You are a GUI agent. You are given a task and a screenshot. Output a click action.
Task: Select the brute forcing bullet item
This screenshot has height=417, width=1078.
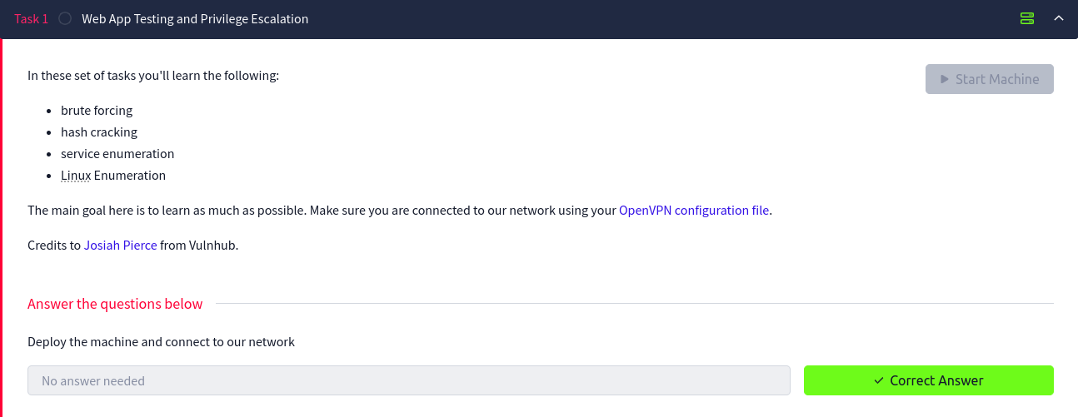point(97,111)
